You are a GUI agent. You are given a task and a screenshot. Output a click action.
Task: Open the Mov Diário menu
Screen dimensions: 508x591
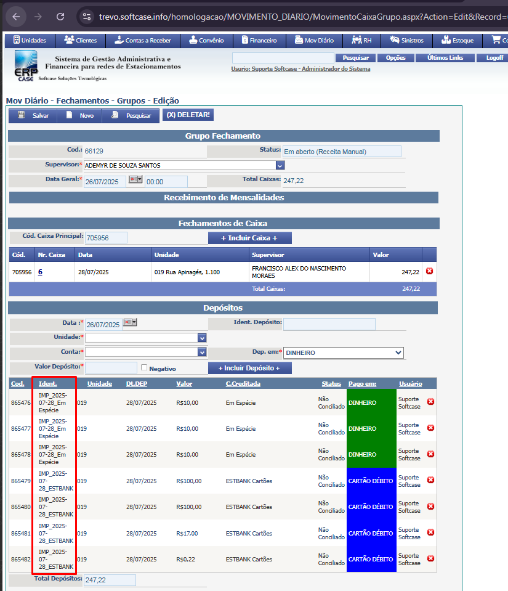click(315, 40)
